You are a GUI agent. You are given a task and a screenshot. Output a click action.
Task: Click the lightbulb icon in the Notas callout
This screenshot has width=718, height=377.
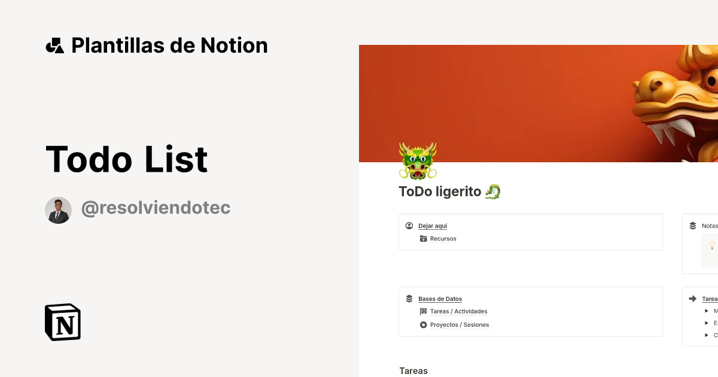pos(711,245)
